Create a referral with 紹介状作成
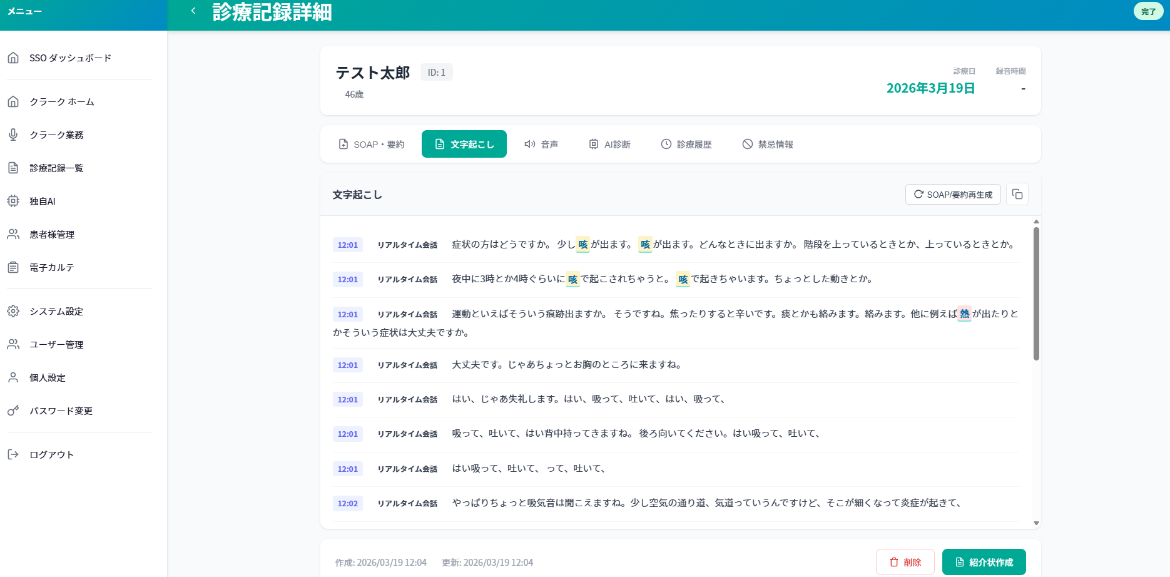The image size is (1170, 577). 984,562
